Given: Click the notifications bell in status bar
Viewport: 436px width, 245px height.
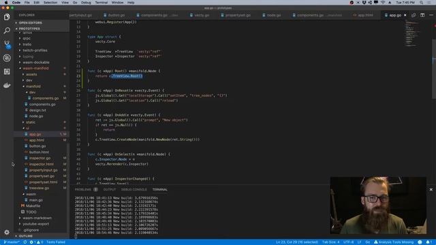Looking at the screenshot, I should point(429,242).
